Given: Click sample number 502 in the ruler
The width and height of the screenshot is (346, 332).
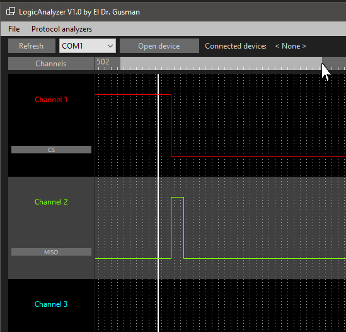Looking at the screenshot, I should click(103, 62).
